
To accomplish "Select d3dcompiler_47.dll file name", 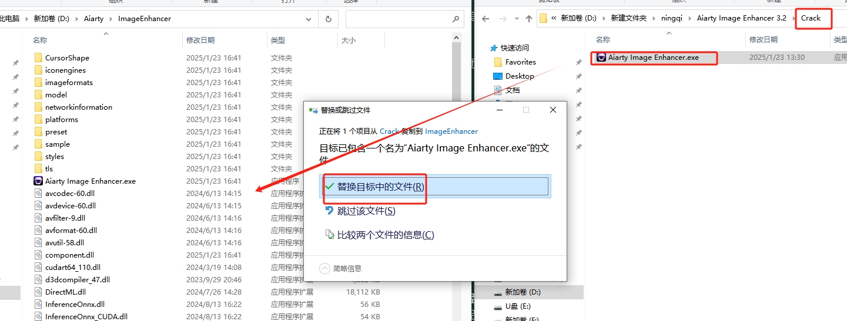I will [78, 280].
